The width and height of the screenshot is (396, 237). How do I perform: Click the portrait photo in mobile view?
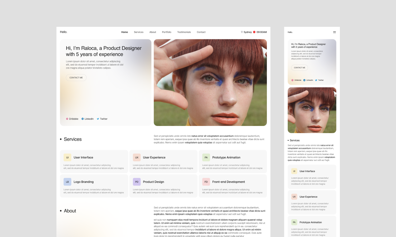point(312,110)
